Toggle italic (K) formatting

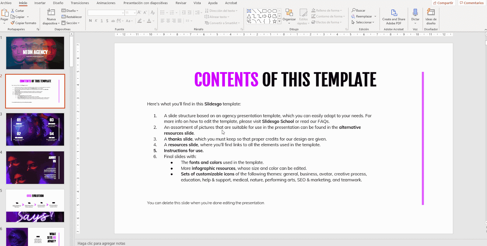click(x=96, y=21)
